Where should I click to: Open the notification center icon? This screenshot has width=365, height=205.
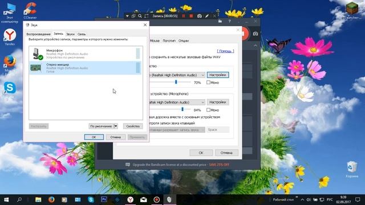tap(358, 200)
